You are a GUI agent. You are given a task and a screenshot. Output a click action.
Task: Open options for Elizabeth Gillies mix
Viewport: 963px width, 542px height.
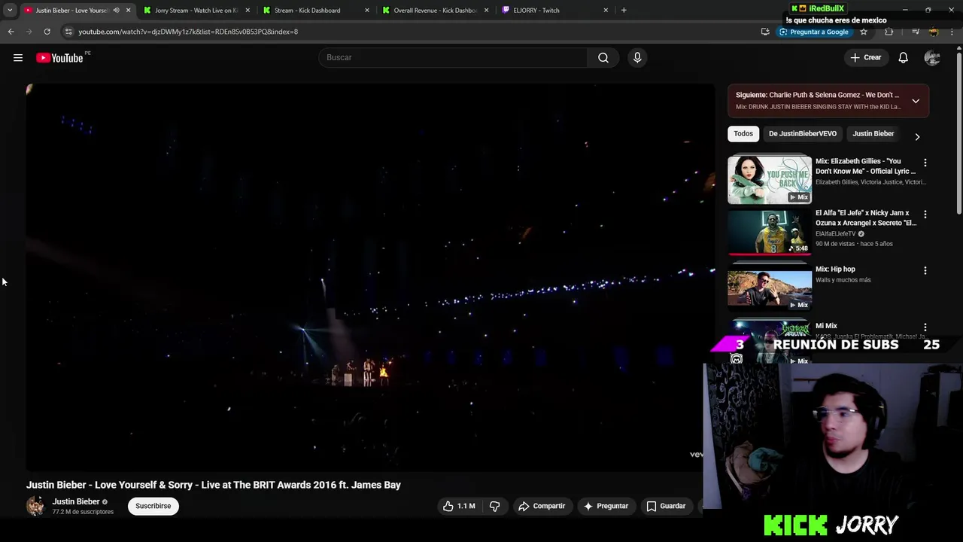(925, 163)
